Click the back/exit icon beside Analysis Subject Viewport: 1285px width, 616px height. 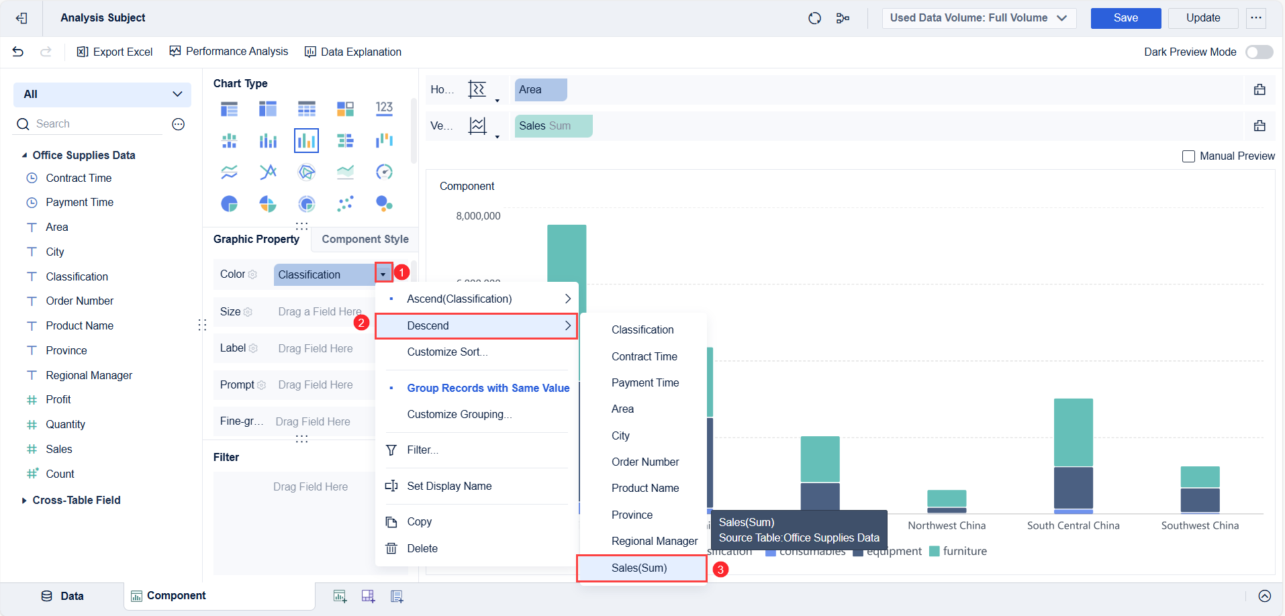(21, 18)
